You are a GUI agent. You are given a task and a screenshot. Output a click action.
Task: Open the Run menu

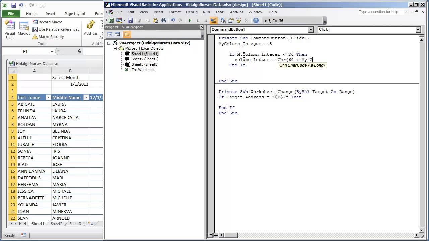point(206,12)
